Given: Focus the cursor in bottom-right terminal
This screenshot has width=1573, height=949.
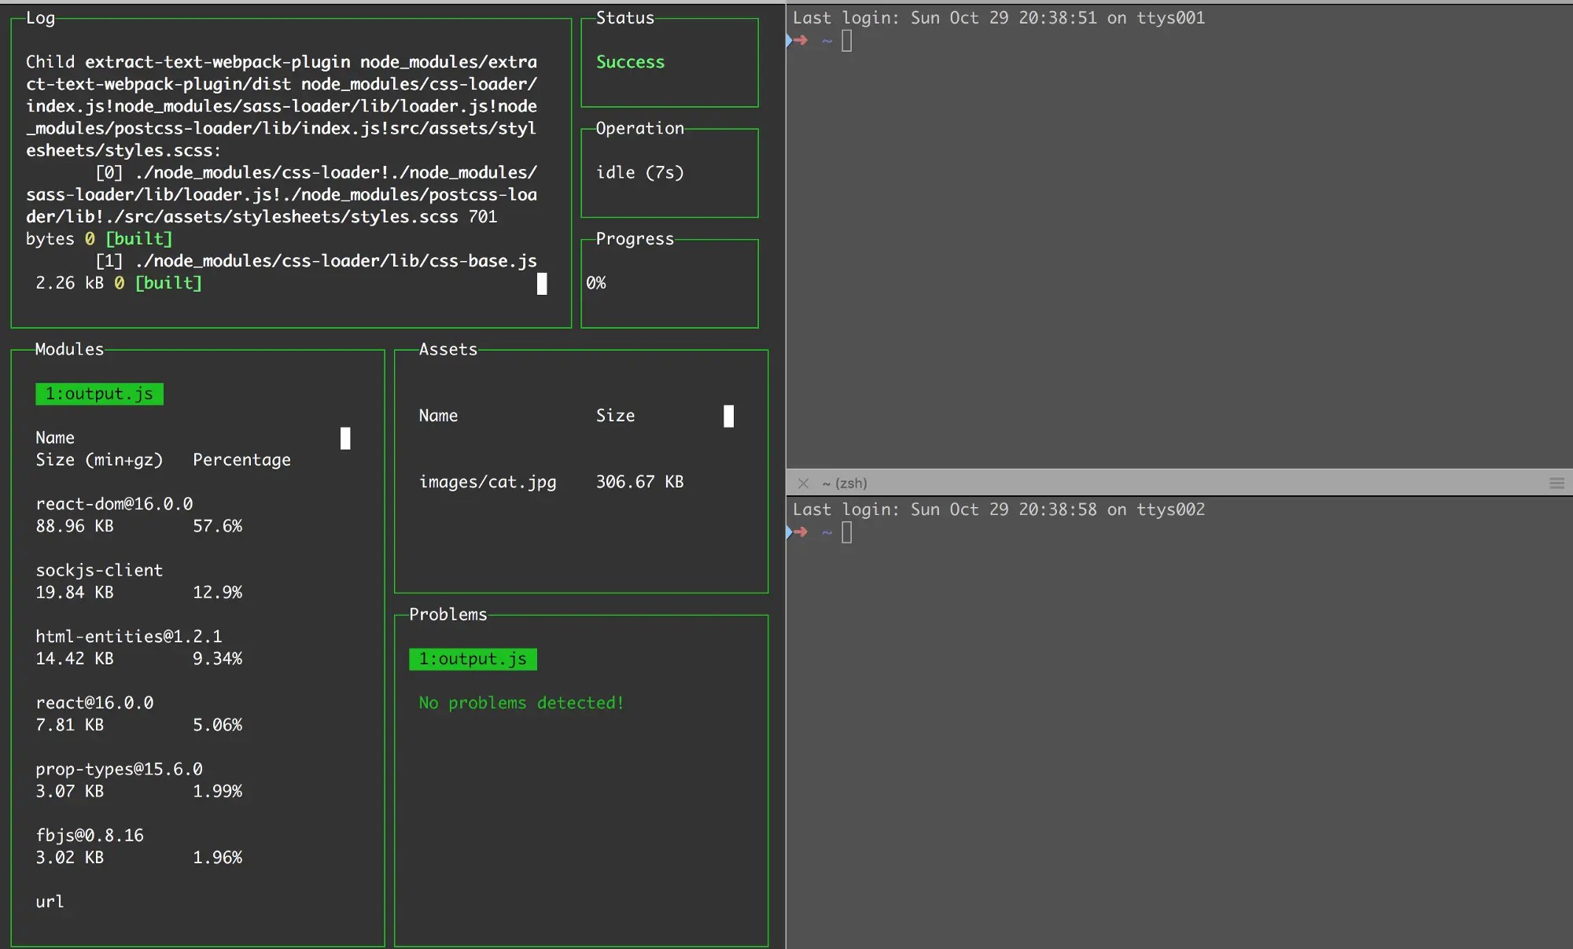Looking at the screenshot, I should tap(846, 532).
